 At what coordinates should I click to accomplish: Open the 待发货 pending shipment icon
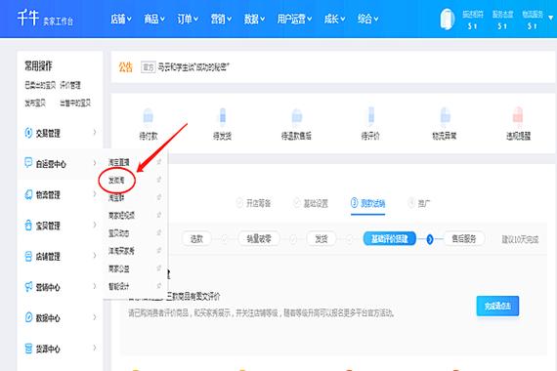[x=223, y=116]
